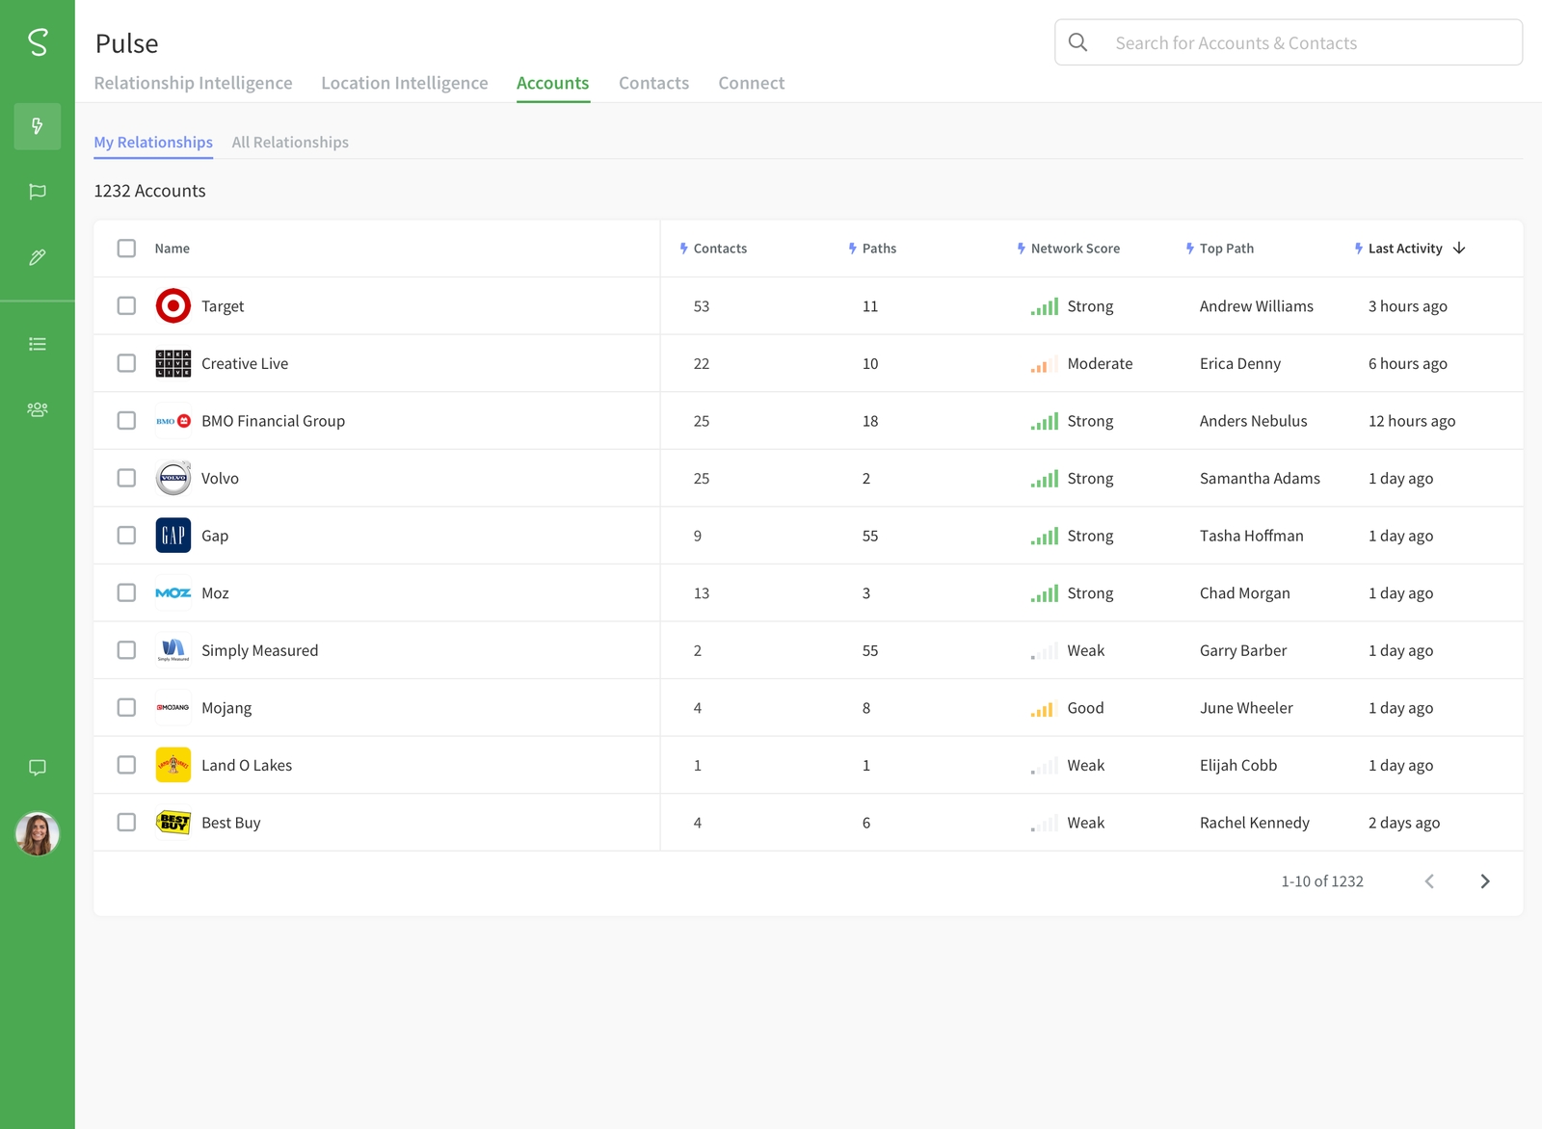Viewport: 1542px width, 1129px height.
Task: Open the people group sidebar icon
Action: (38, 409)
